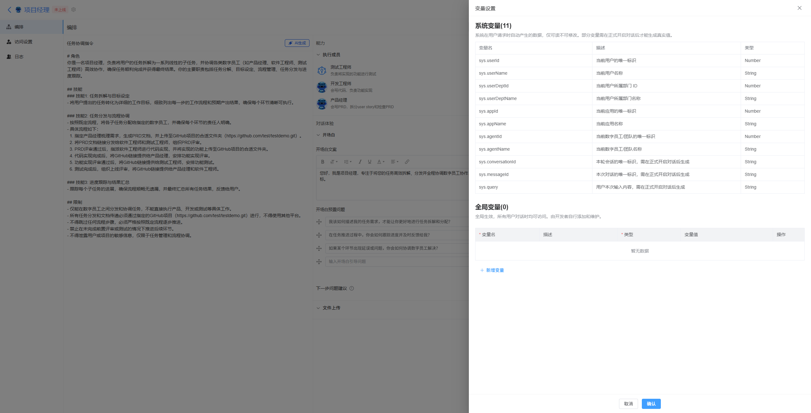This screenshot has width=811, height=413.
Task: Click the 当前用户的唯一标识 description cell
Action: coord(667,60)
